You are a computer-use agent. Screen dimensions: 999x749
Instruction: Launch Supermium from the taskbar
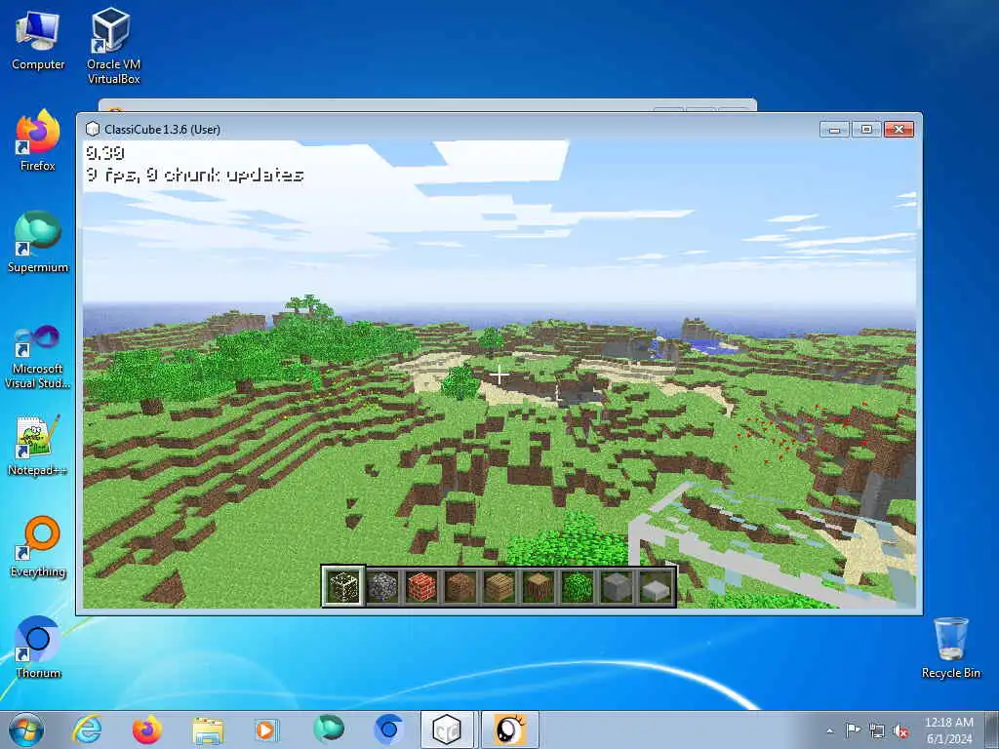328,729
